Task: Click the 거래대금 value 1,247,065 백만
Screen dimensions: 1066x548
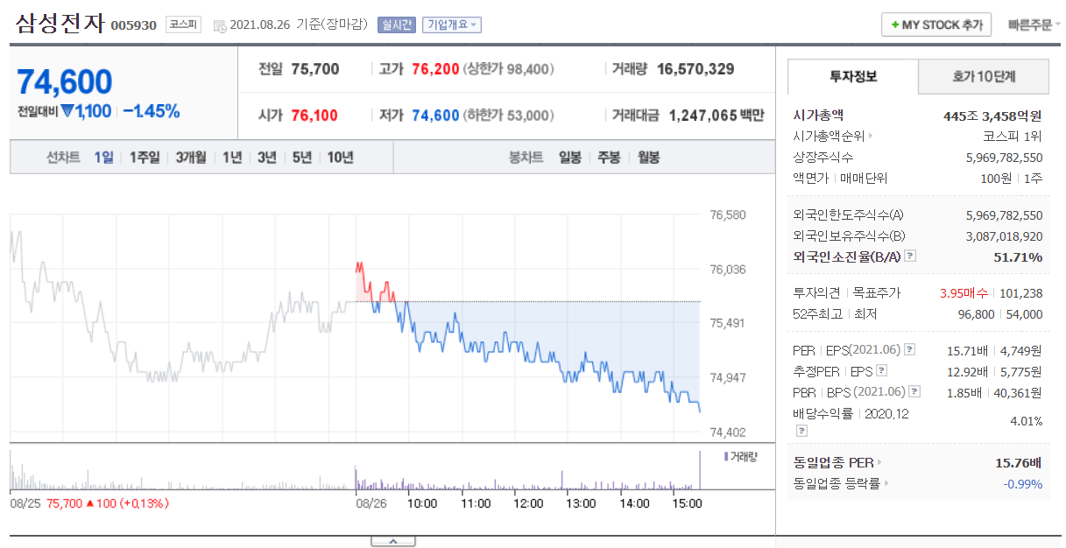Action: pos(717,116)
